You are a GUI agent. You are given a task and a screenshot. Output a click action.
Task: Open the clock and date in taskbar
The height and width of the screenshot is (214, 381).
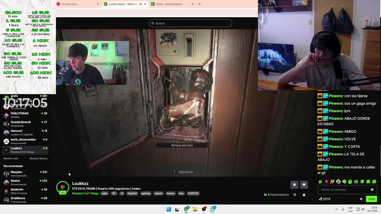pyautogui.click(x=372, y=209)
